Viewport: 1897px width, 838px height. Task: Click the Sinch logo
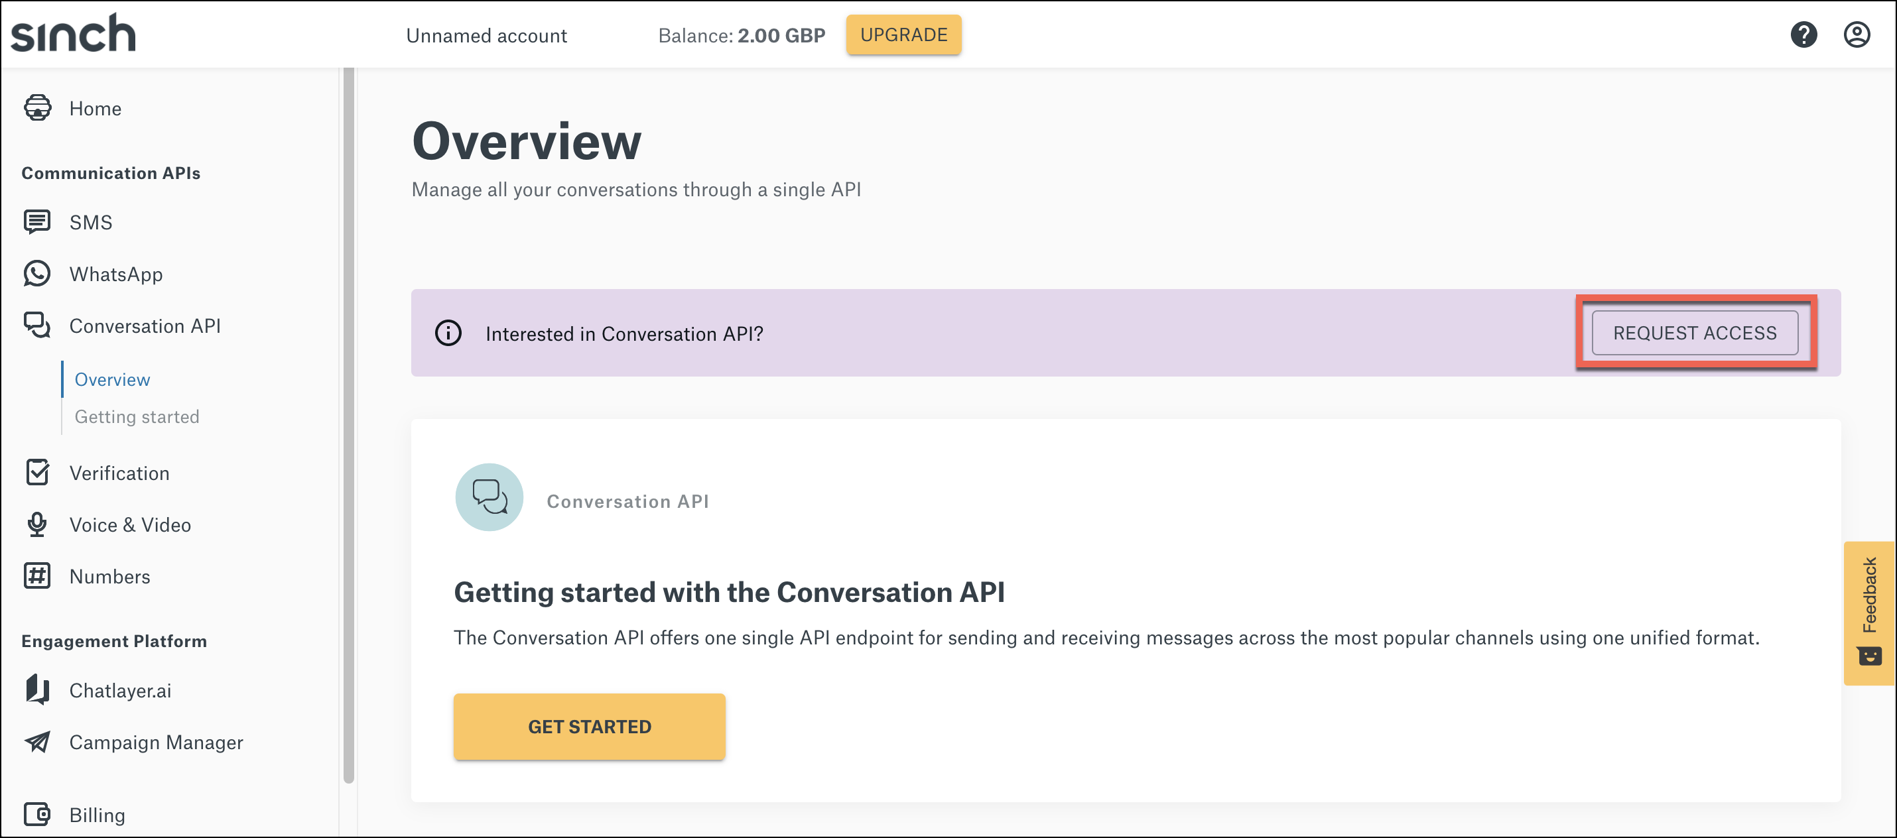pos(74,32)
